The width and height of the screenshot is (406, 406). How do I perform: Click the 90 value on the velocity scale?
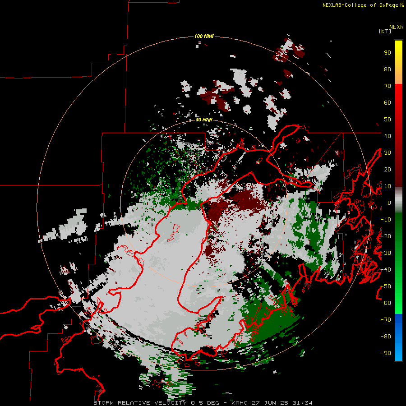(x=388, y=53)
